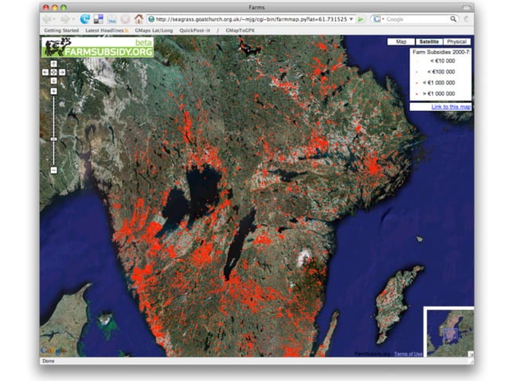Recenter map with the middle pan button
The width and height of the screenshot is (508, 381).
[53, 72]
